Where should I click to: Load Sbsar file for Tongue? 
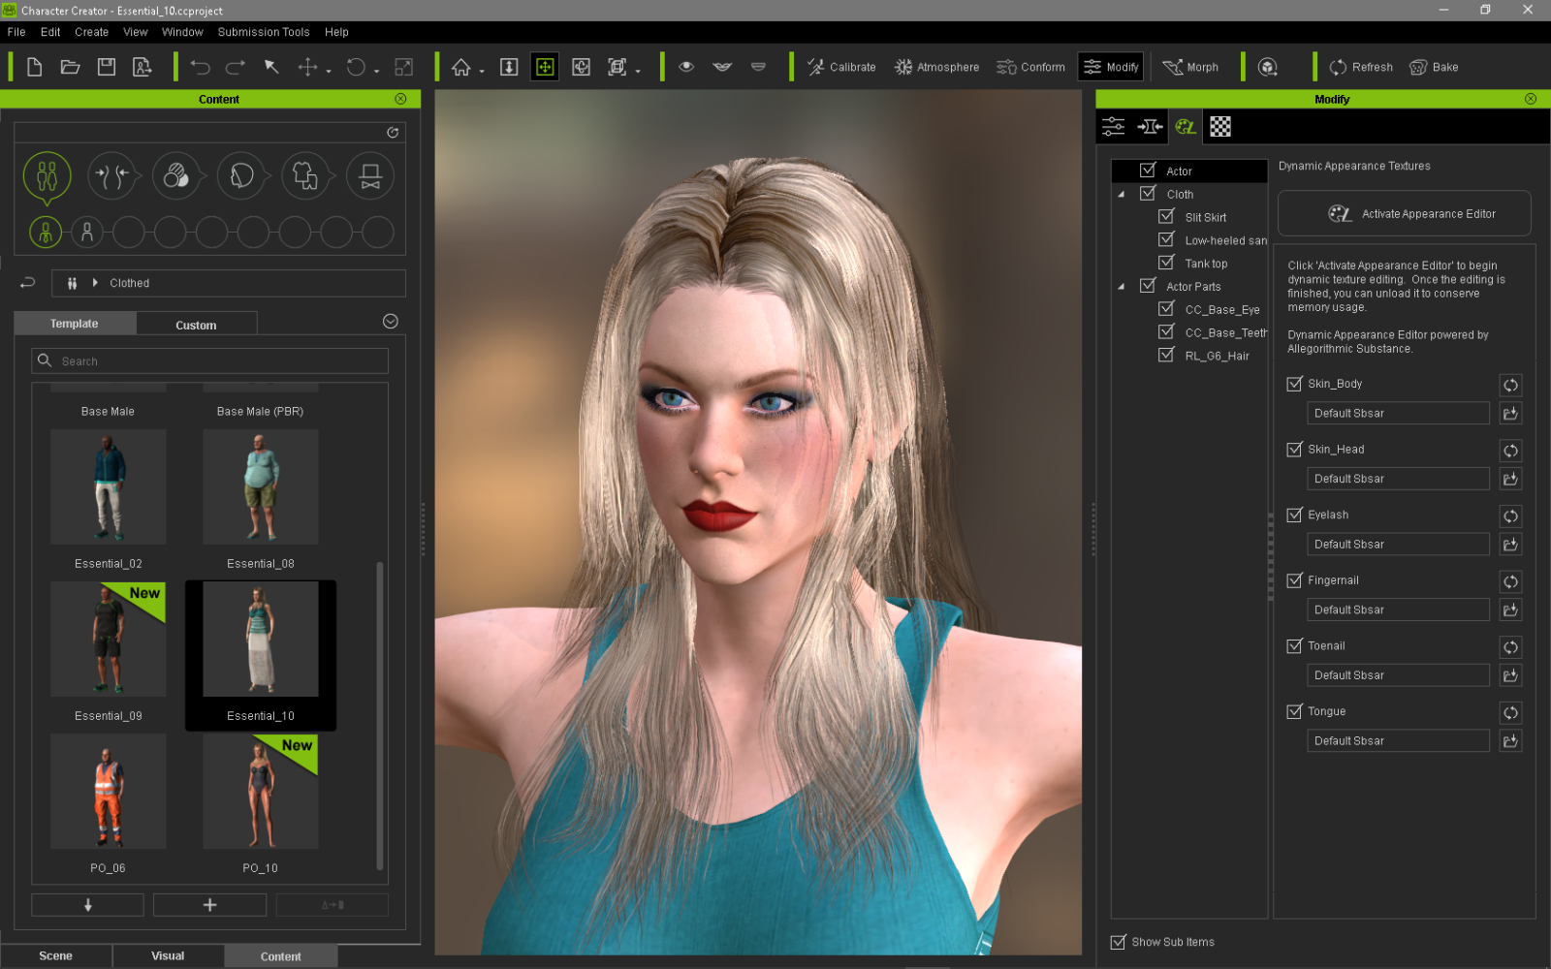(x=1510, y=740)
